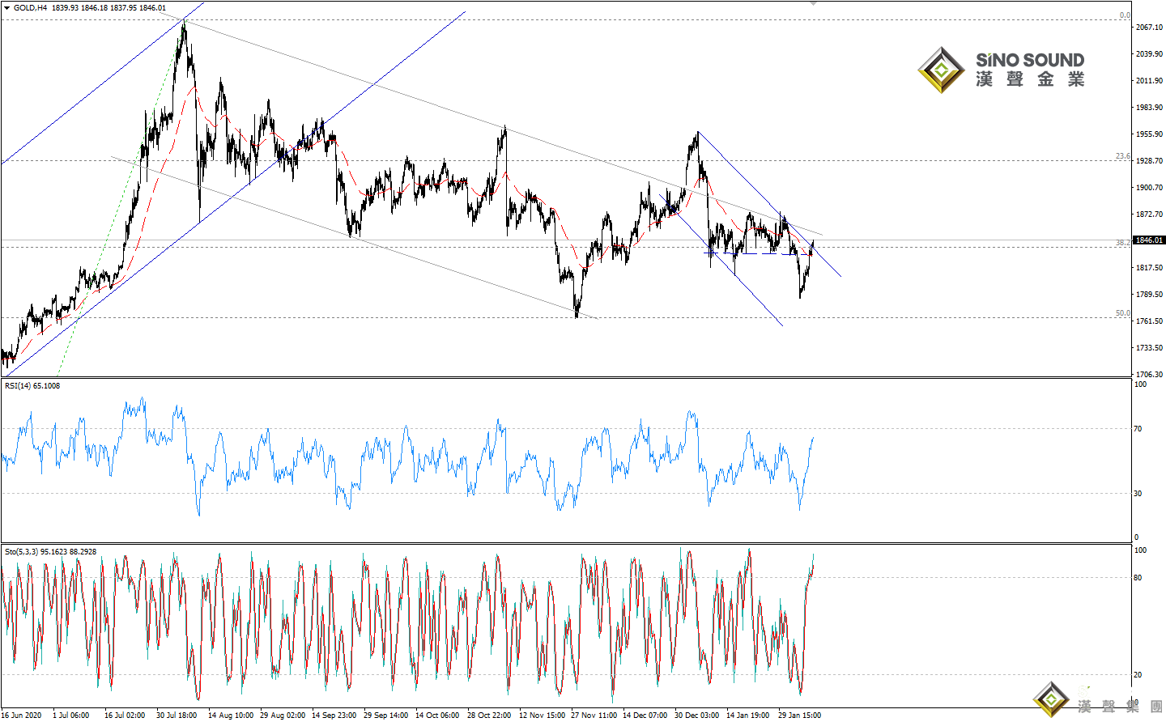Select the current price tag 1846.01
This screenshot has width=1166, height=722.
1149,240
